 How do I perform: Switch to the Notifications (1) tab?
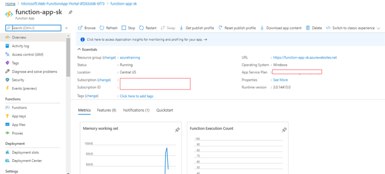(136, 110)
